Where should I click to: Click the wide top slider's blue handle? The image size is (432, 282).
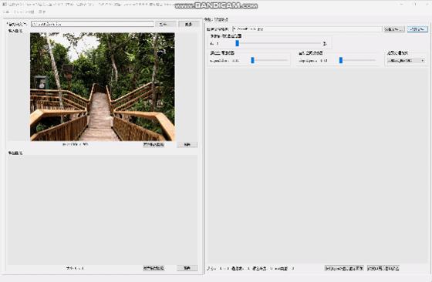[238, 43]
